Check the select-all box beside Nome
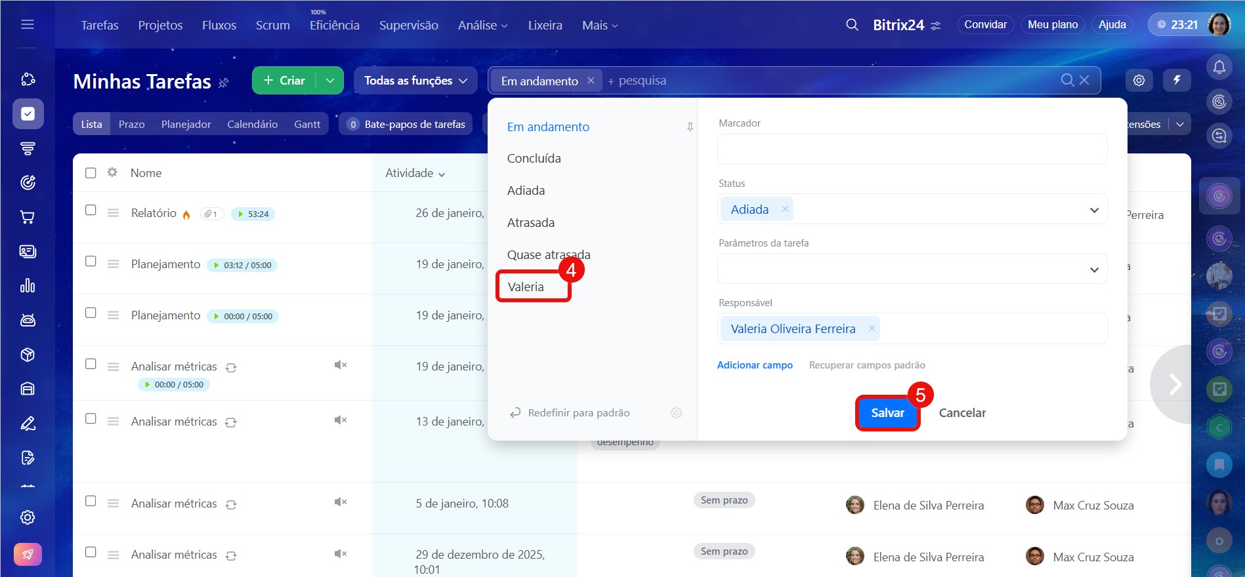Image resolution: width=1245 pixels, height=577 pixels. (x=91, y=173)
